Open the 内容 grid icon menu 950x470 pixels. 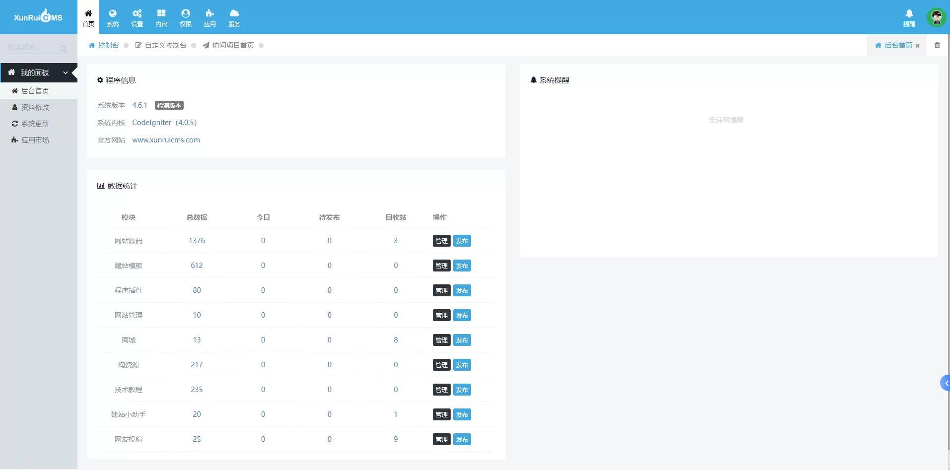161,17
